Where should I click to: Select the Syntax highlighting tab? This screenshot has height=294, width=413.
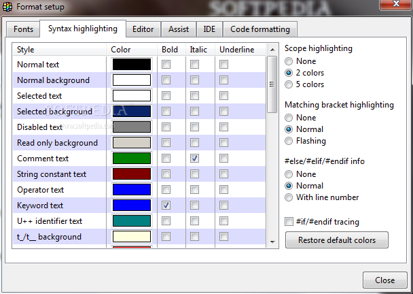[x=83, y=29]
